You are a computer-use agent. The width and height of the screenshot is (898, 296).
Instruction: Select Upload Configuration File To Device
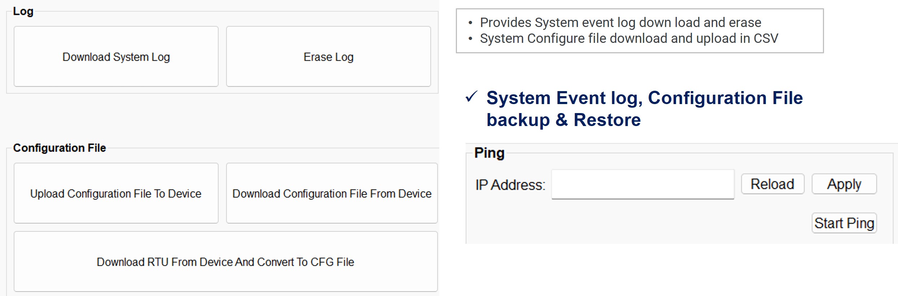tap(116, 193)
